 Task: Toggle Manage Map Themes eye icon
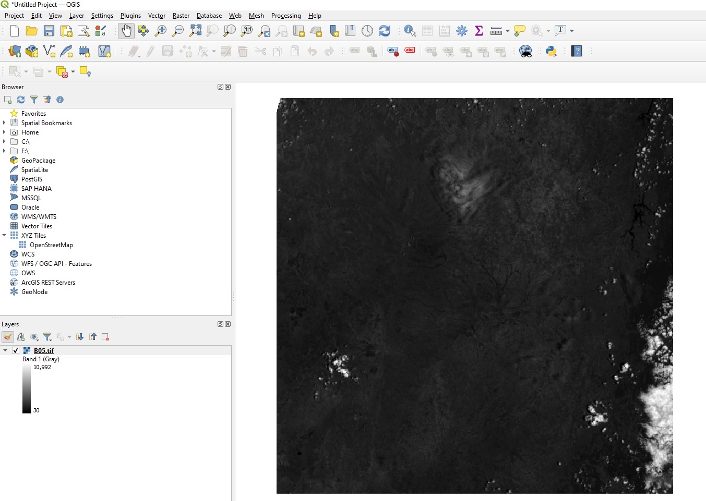34,337
